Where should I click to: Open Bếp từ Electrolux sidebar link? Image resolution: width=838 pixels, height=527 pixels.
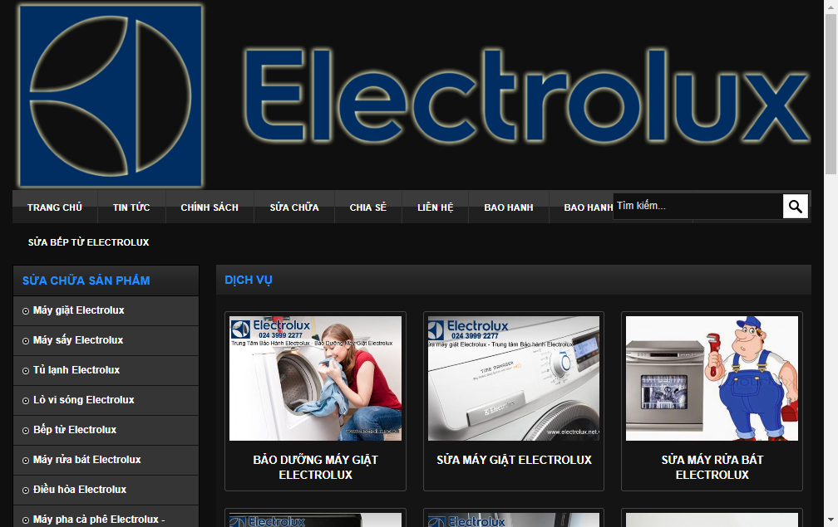click(x=75, y=430)
